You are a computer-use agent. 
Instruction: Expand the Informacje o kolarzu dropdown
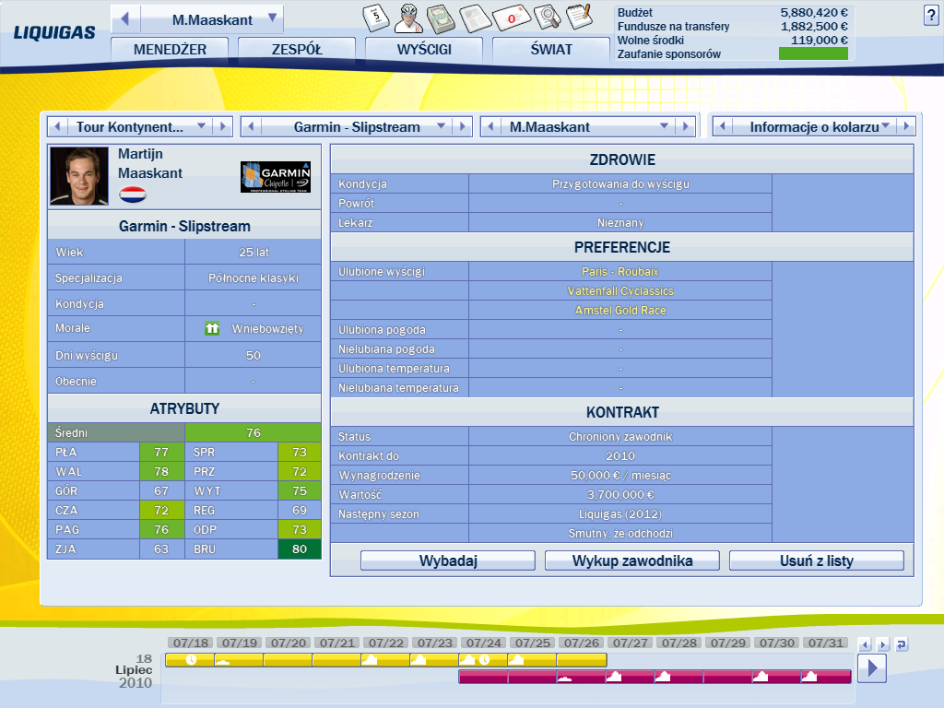point(886,126)
